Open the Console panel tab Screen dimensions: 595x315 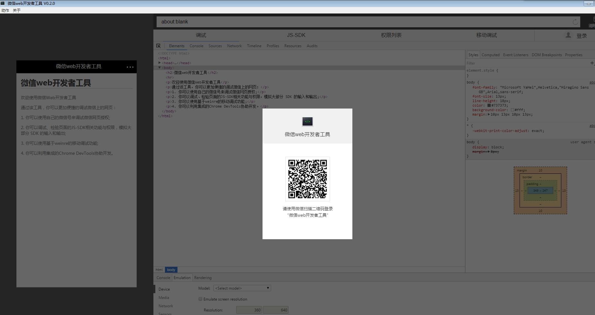click(x=196, y=46)
